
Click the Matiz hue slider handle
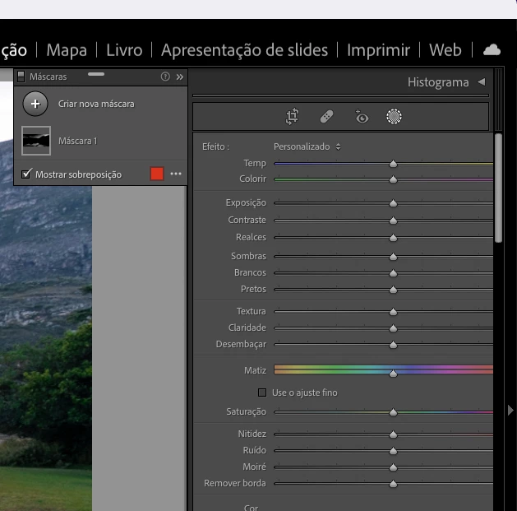pyautogui.click(x=393, y=374)
